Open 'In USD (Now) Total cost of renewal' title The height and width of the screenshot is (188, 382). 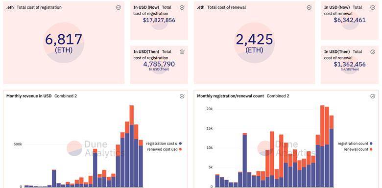point(343,10)
